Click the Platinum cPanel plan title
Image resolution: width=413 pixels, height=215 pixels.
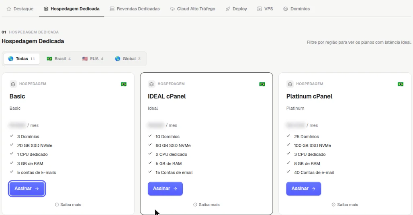(x=309, y=96)
